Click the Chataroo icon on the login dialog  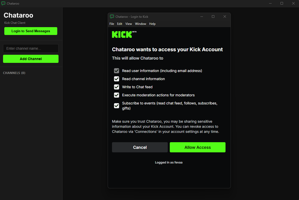(x=112, y=16)
